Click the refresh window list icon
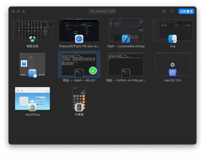Viewport: 205px width, 155px height. 172,11
